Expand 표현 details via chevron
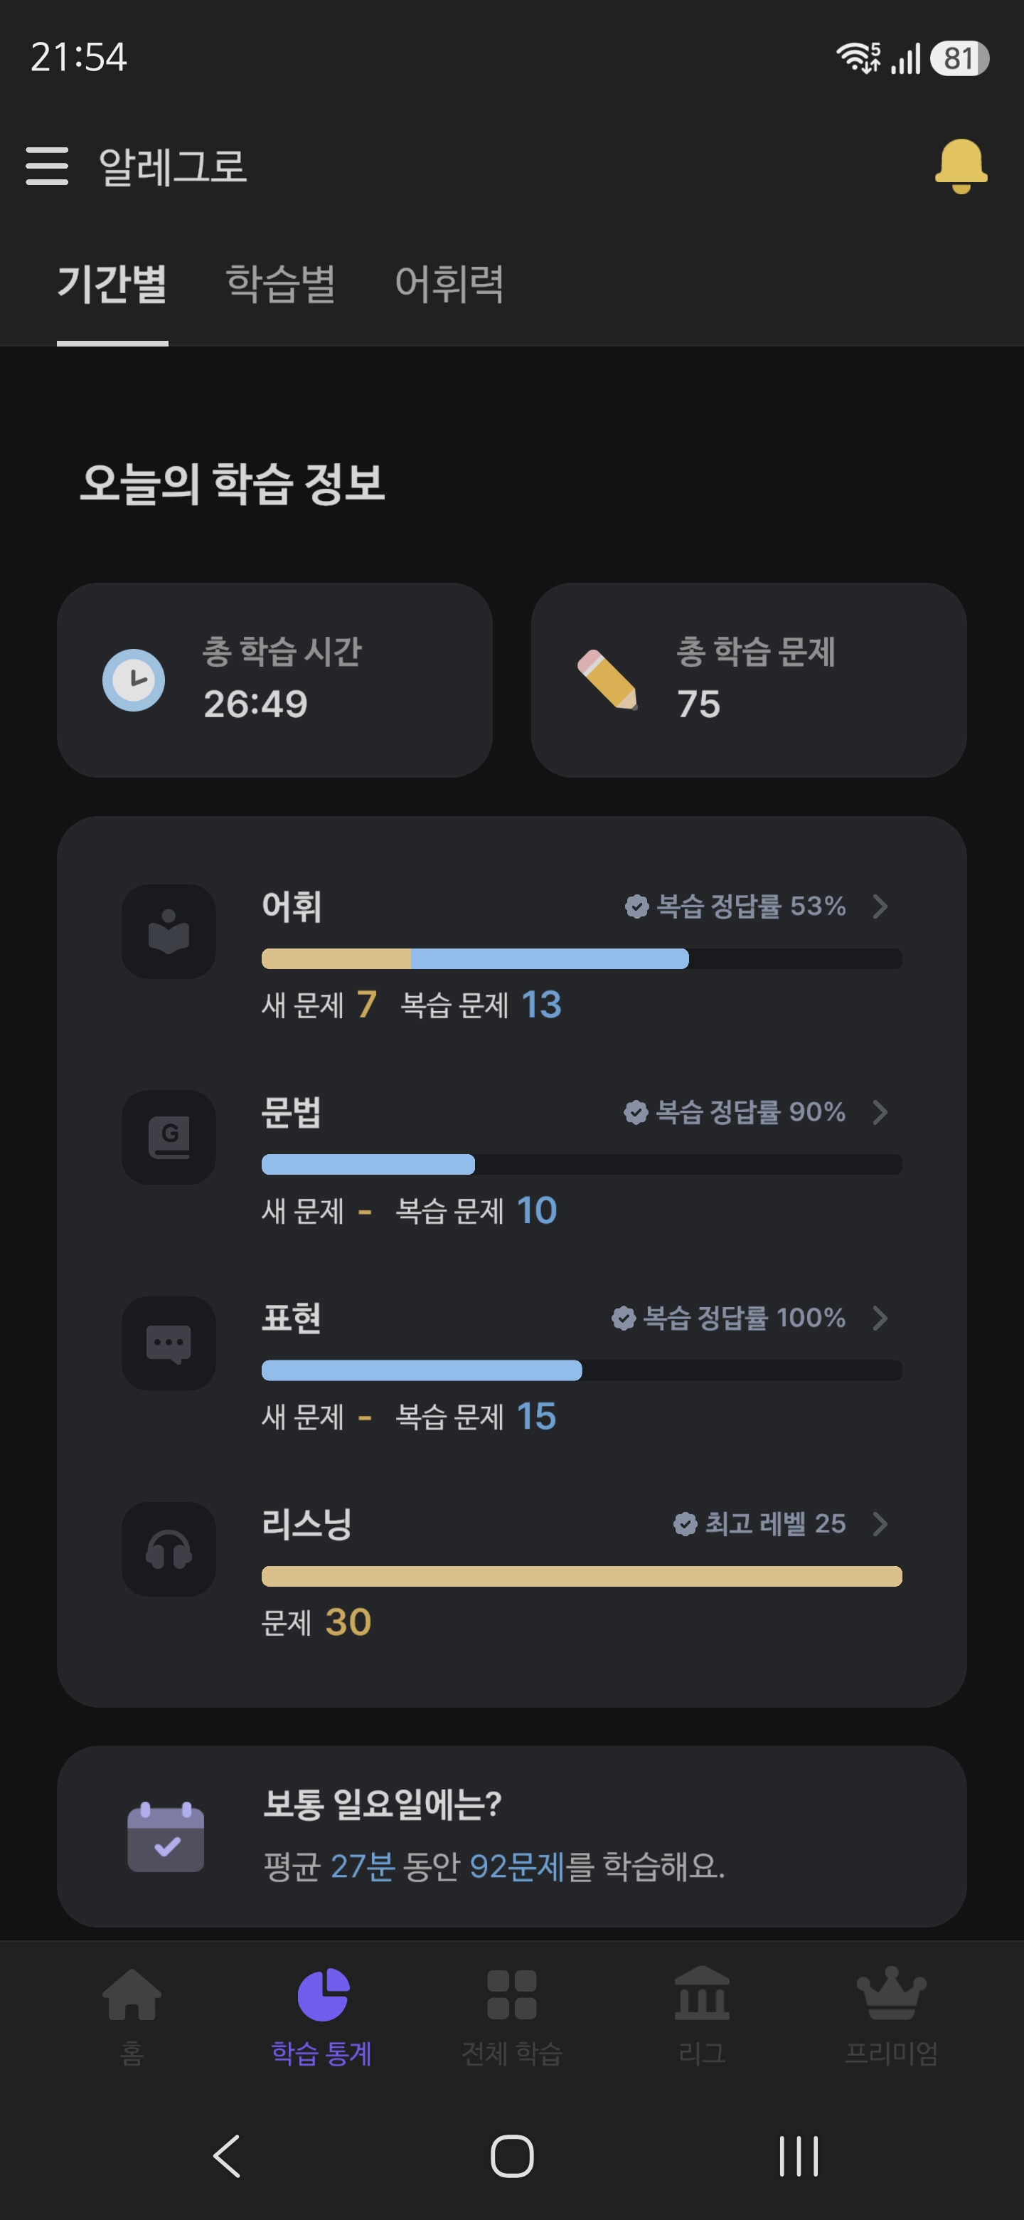1024x2220 pixels. coord(880,1318)
